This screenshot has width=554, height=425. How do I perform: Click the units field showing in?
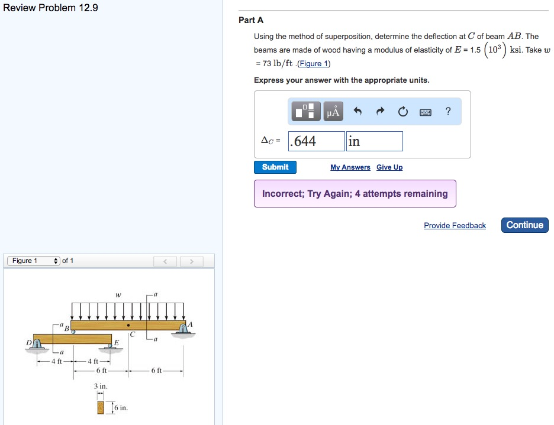tap(373, 141)
